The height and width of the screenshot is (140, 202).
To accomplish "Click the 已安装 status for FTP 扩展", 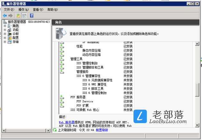I will (128, 106).
